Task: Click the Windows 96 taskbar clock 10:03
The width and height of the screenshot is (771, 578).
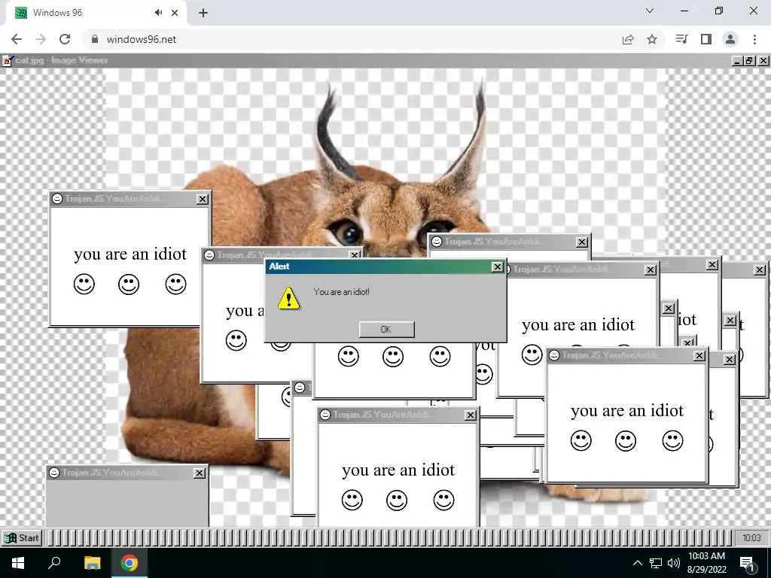Action: tap(751, 537)
